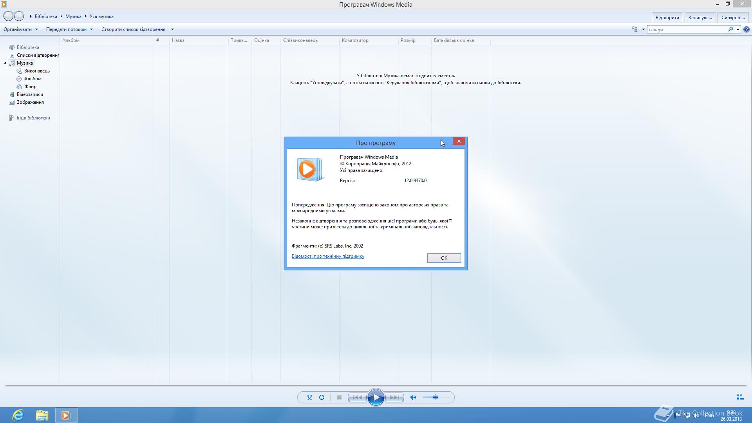Expand breadcrumb arrow before Музика
This screenshot has width=752, height=423.
point(61,16)
